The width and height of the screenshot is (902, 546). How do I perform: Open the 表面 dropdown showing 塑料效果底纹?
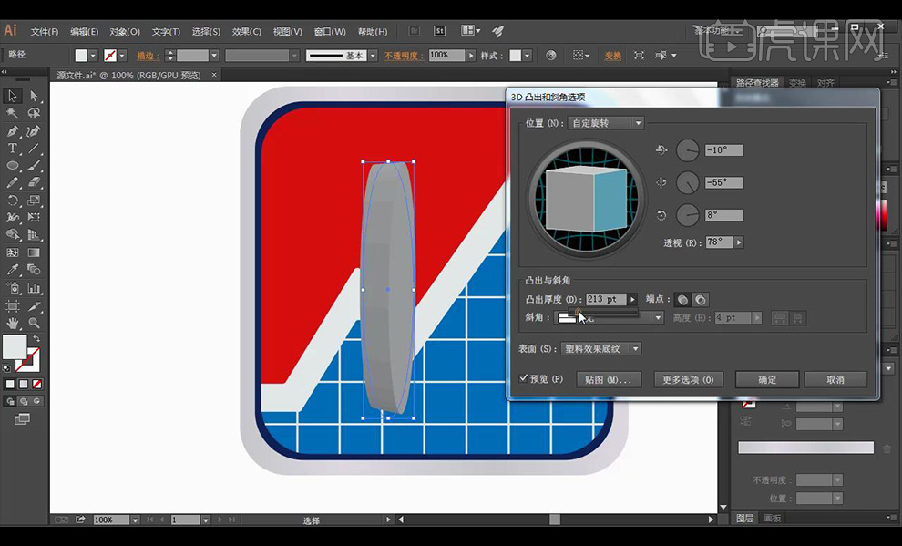601,348
